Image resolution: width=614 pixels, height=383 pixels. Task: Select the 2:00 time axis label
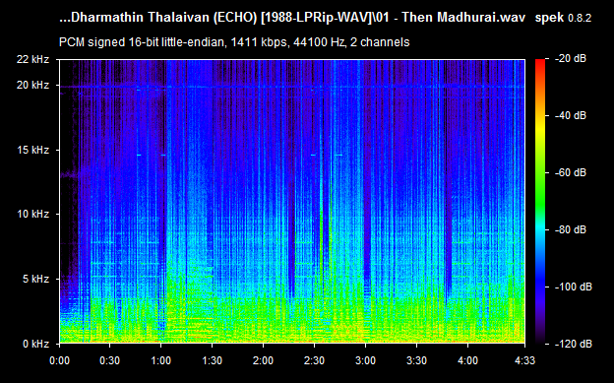pyautogui.click(x=263, y=360)
